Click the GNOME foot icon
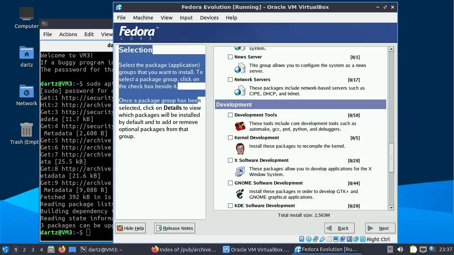Viewport: 454px width, 255px height. click(240, 194)
